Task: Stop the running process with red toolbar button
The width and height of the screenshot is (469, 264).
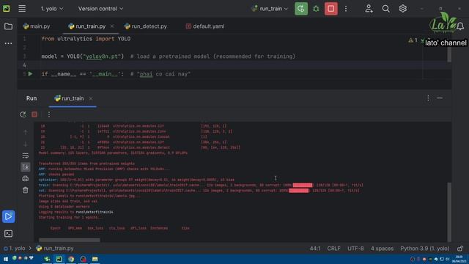Action: click(x=330, y=9)
